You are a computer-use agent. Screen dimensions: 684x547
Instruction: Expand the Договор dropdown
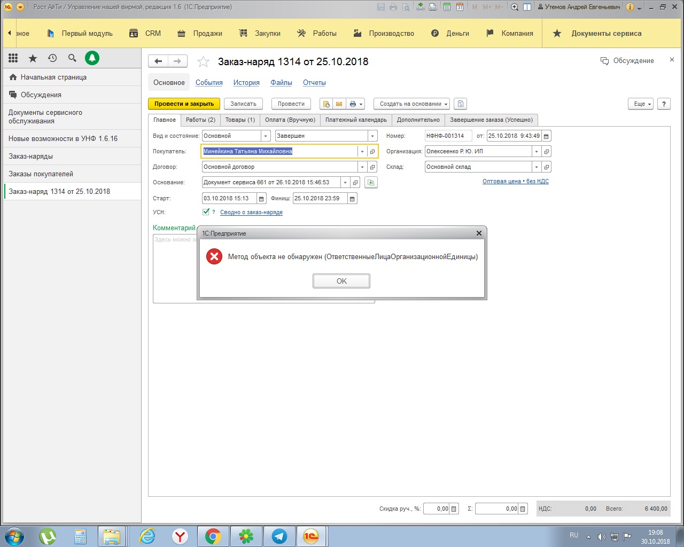click(x=362, y=167)
